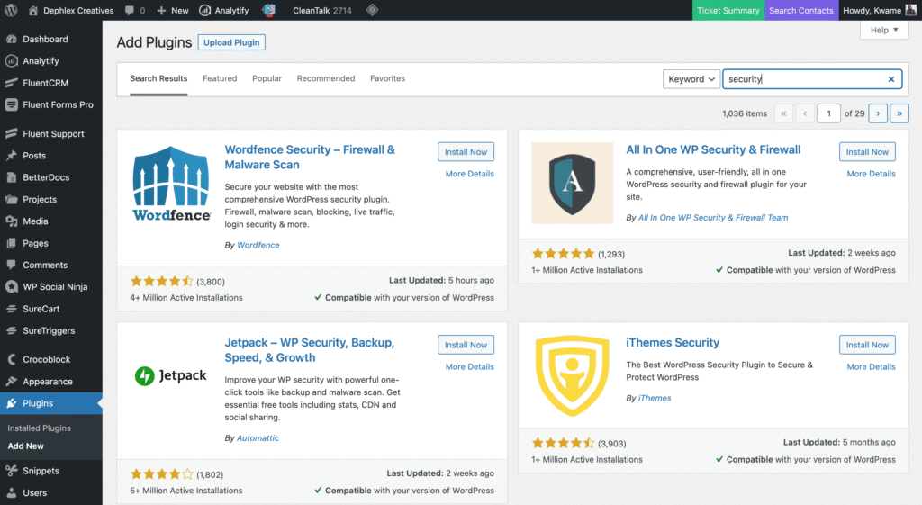Screen dimensions: 922x505
Task: Jump to the last results page
Action: [899, 113]
